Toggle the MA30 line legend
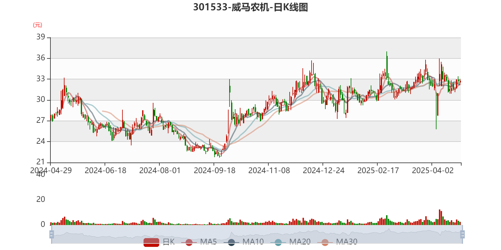The height and width of the screenshot is (250, 501). click(x=337, y=242)
